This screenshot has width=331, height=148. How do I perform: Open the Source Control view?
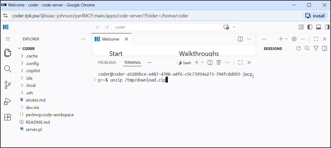pyautogui.click(x=8, y=85)
